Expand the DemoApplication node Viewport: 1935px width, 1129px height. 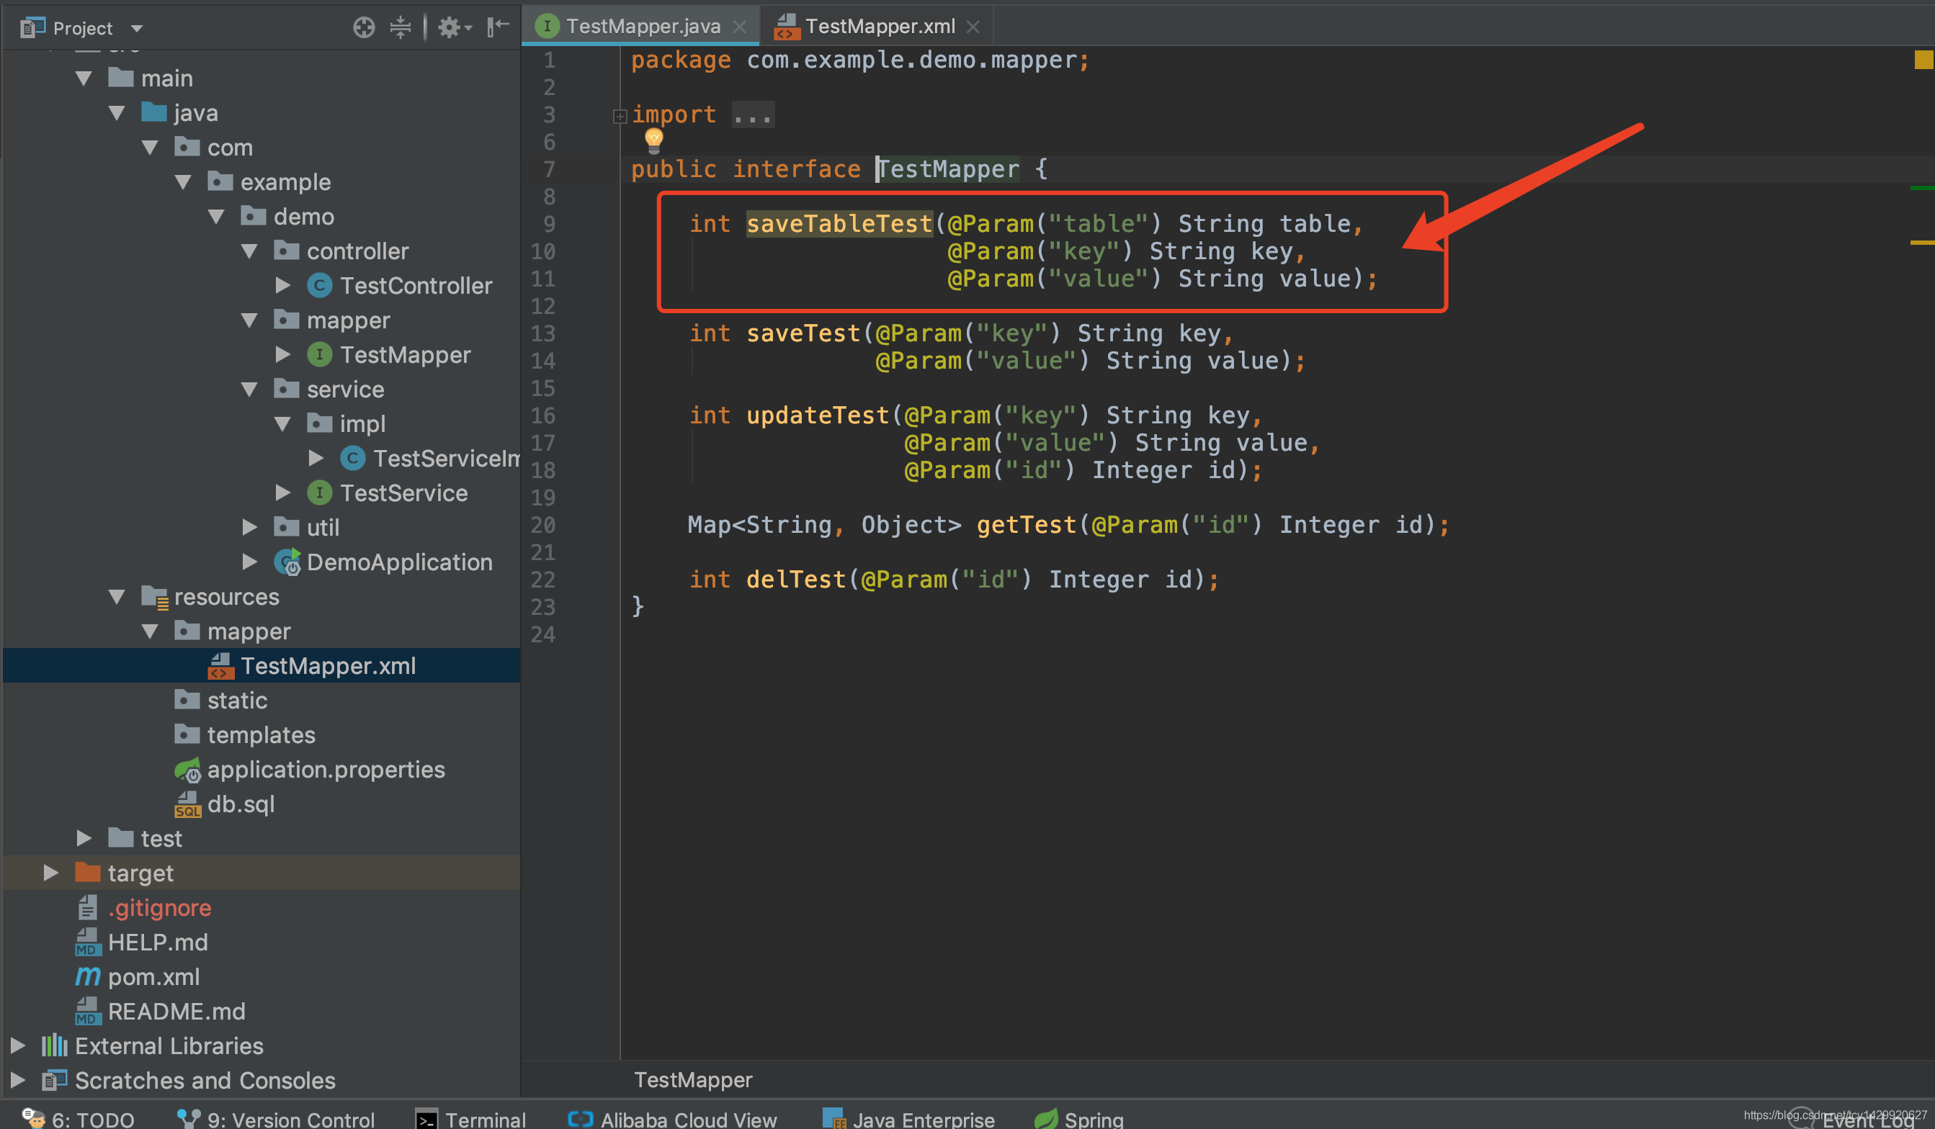[249, 562]
